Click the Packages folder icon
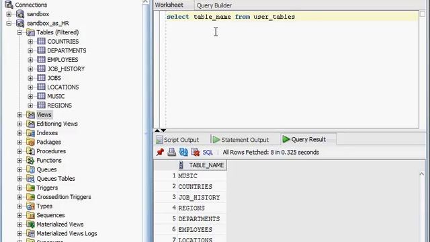The image size is (430, 242). point(30,142)
